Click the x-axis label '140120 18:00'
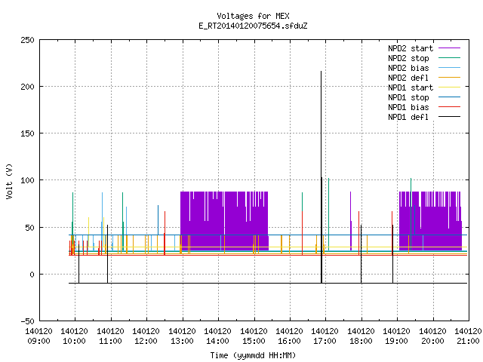483x362 pixels. coord(361,336)
